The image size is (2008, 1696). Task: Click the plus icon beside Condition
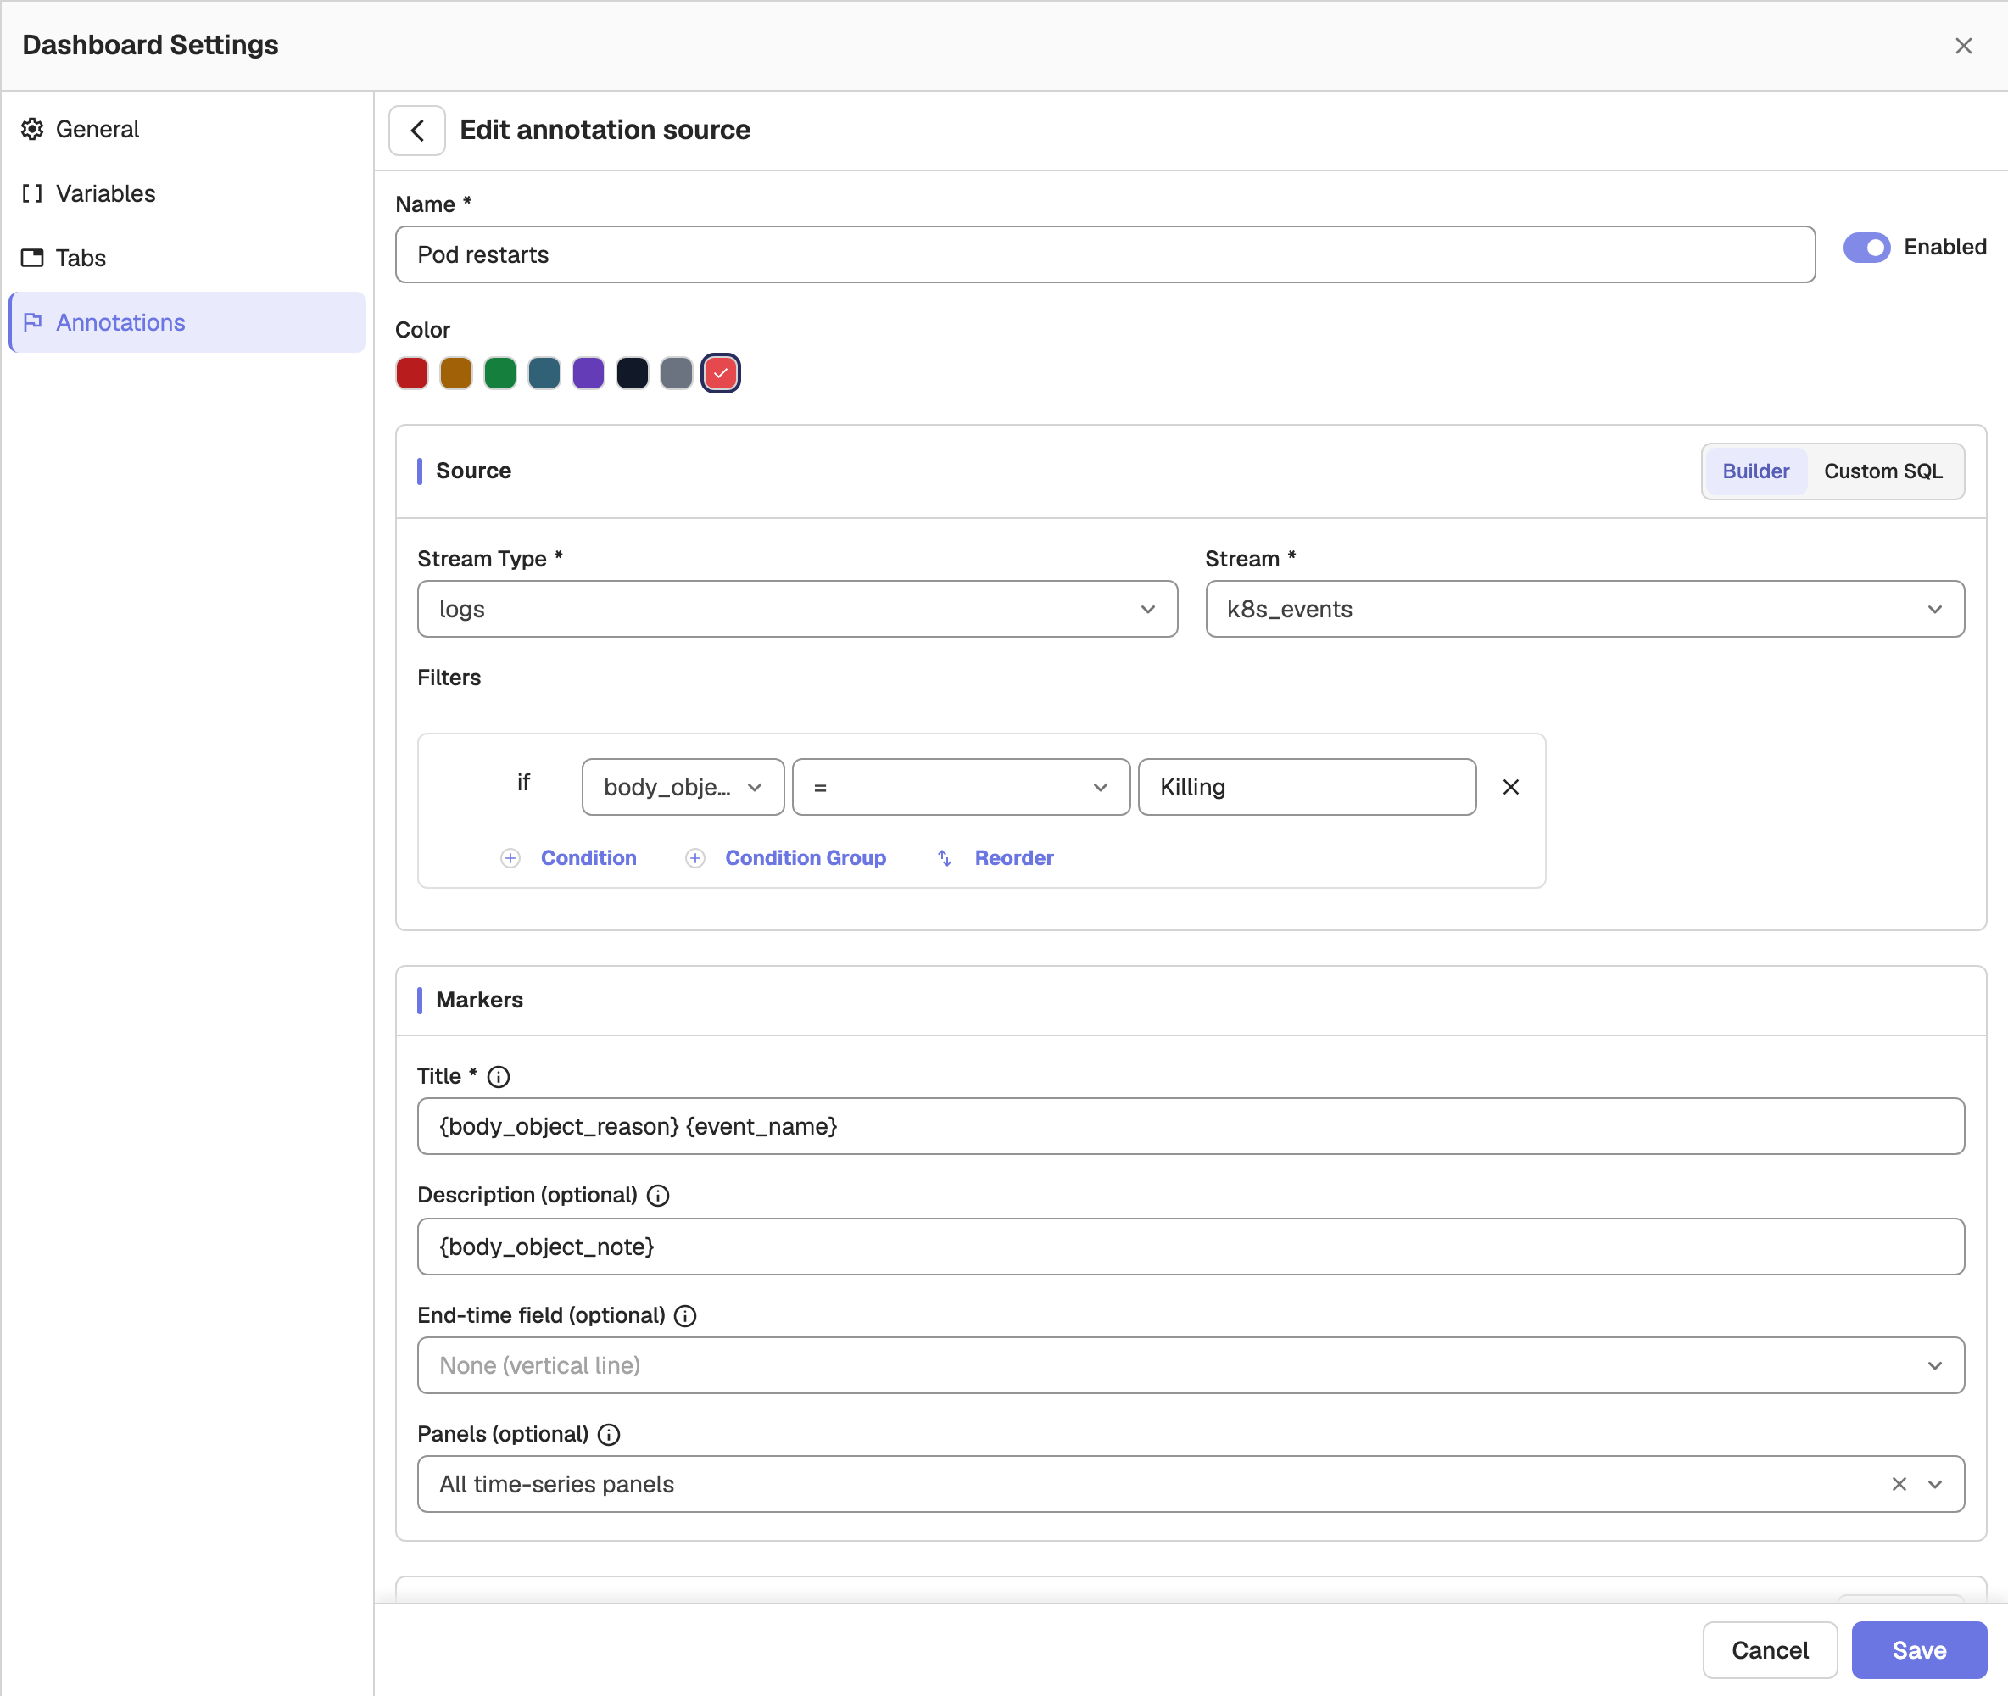tap(510, 857)
